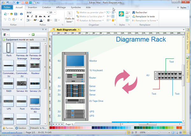191x136 pixels.
Task: Pick the red swatch in color bar
Action: 54,128
